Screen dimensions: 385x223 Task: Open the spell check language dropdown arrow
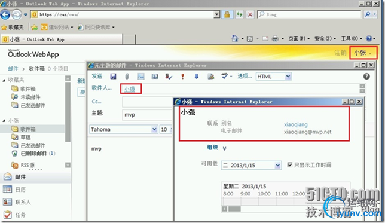(x=231, y=77)
